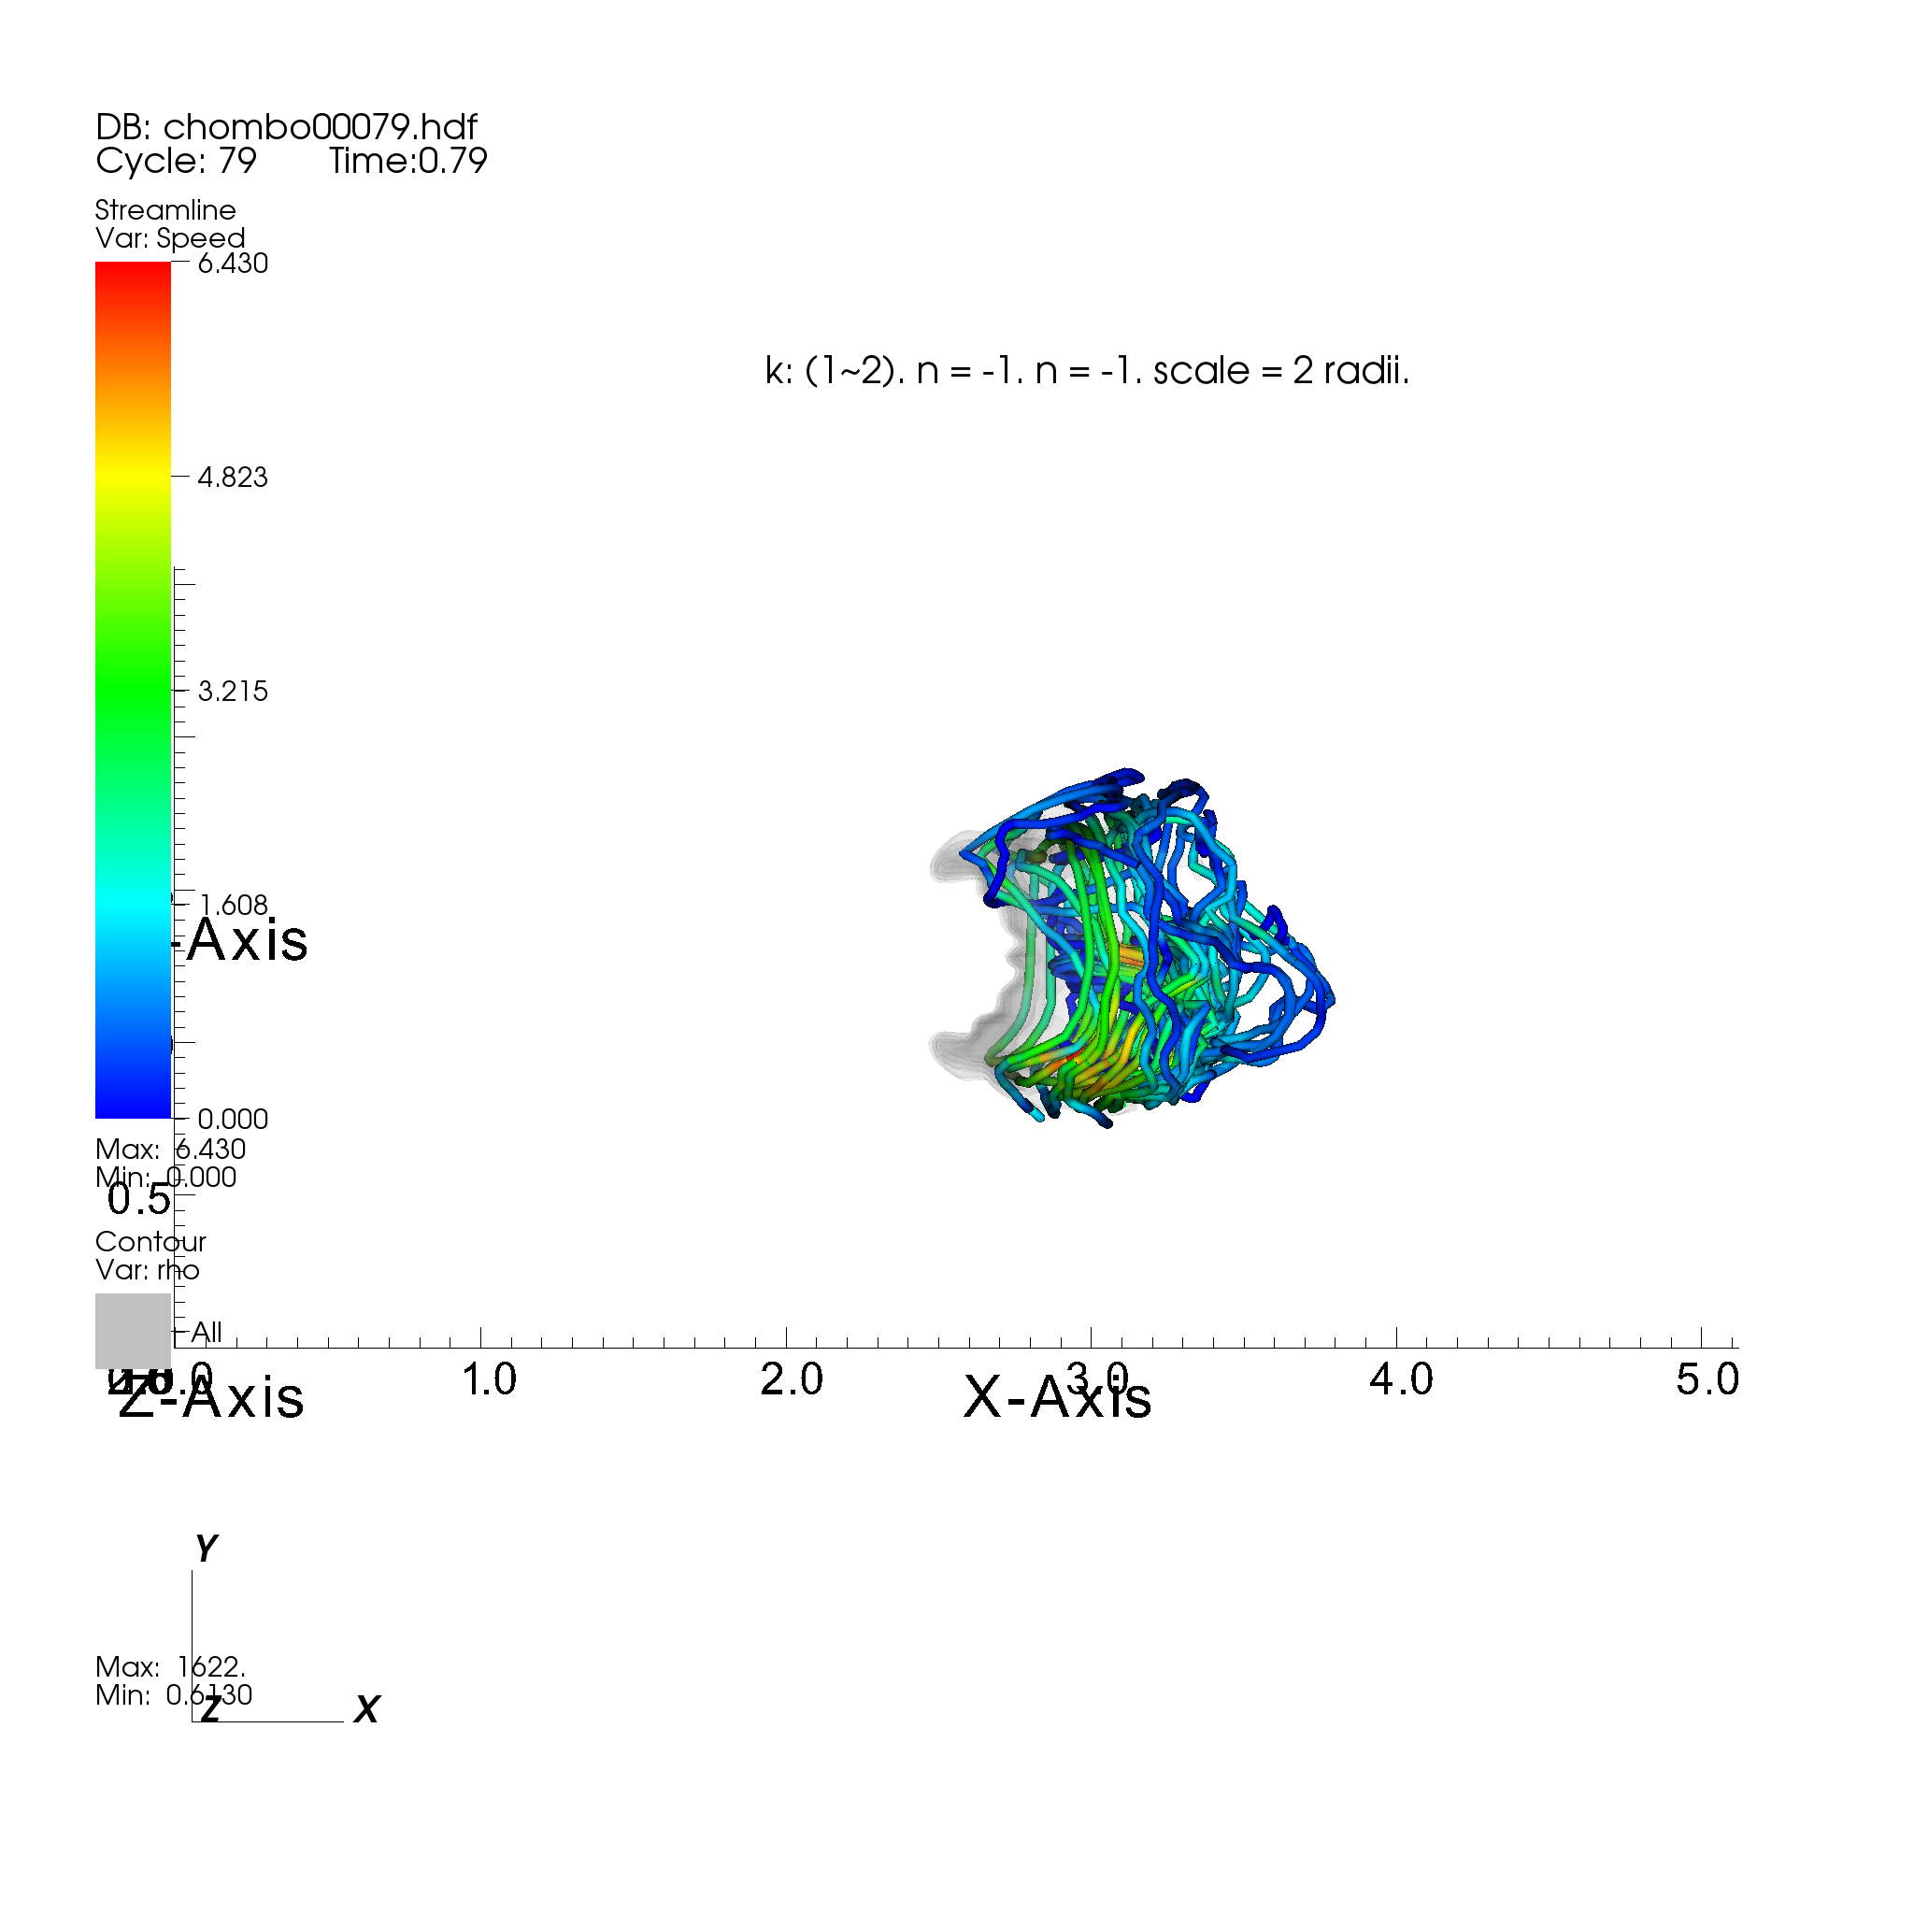Click the X label of the orientation triad

coord(366,1710)
